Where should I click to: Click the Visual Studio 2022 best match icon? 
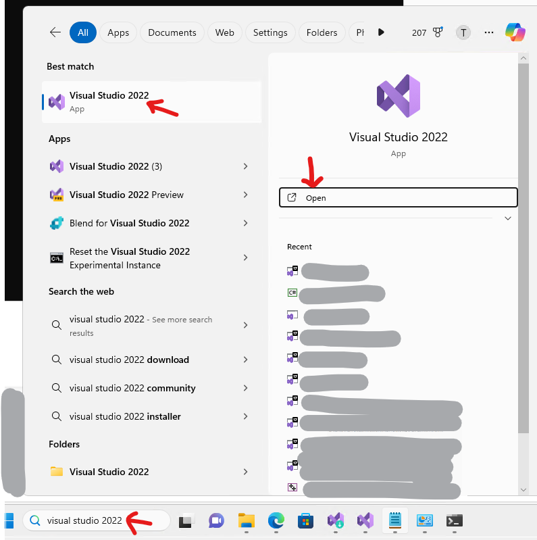coord(57,102)
